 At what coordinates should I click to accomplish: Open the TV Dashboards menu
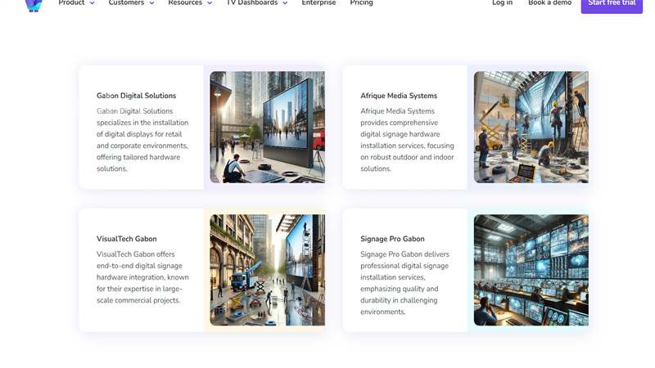[x=252, y=3]
